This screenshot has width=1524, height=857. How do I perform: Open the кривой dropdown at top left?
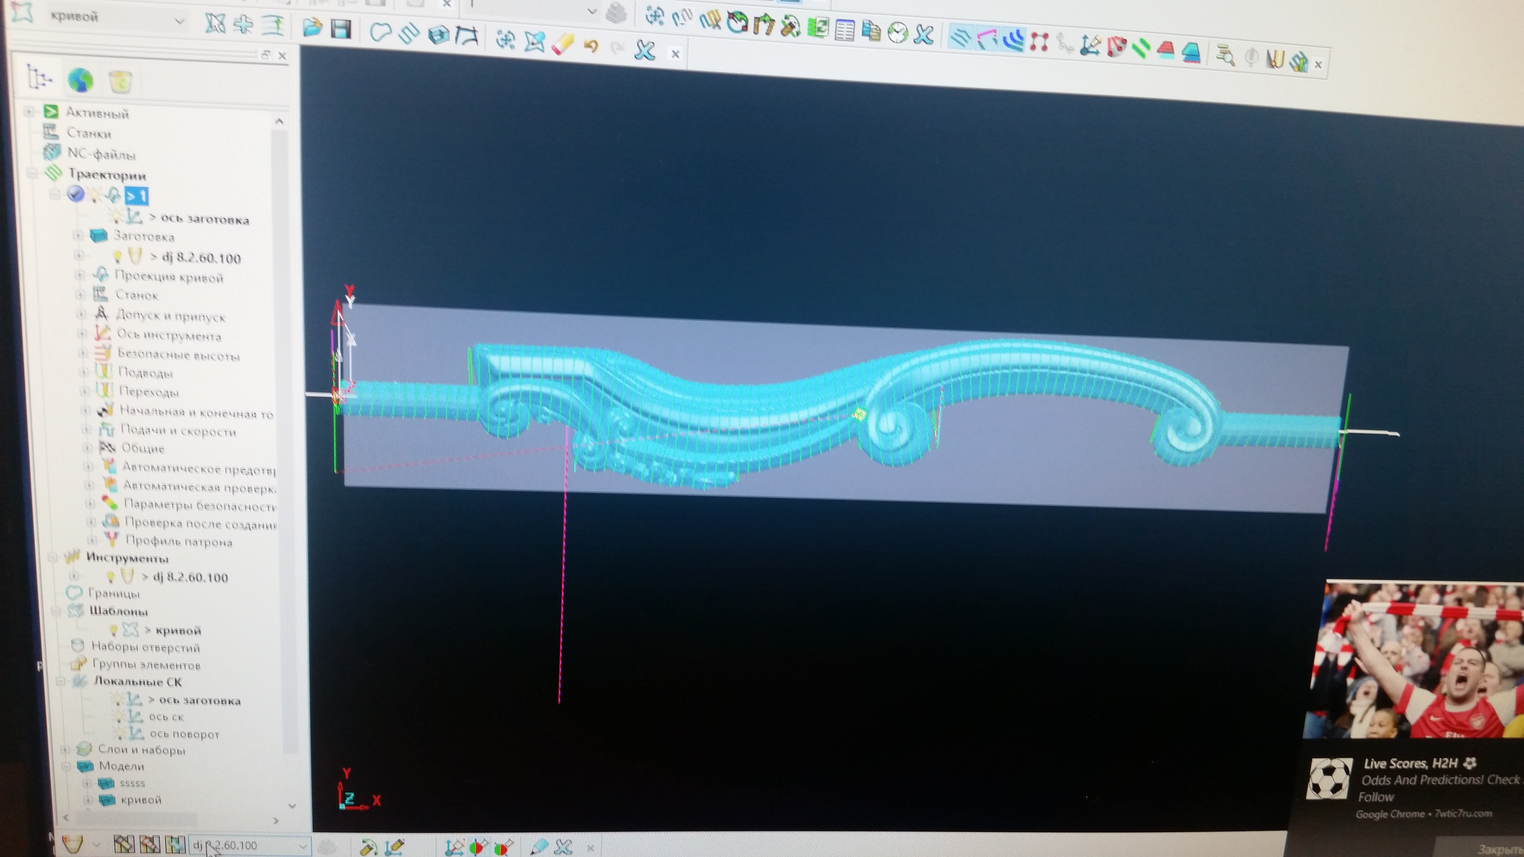(179, 21)
